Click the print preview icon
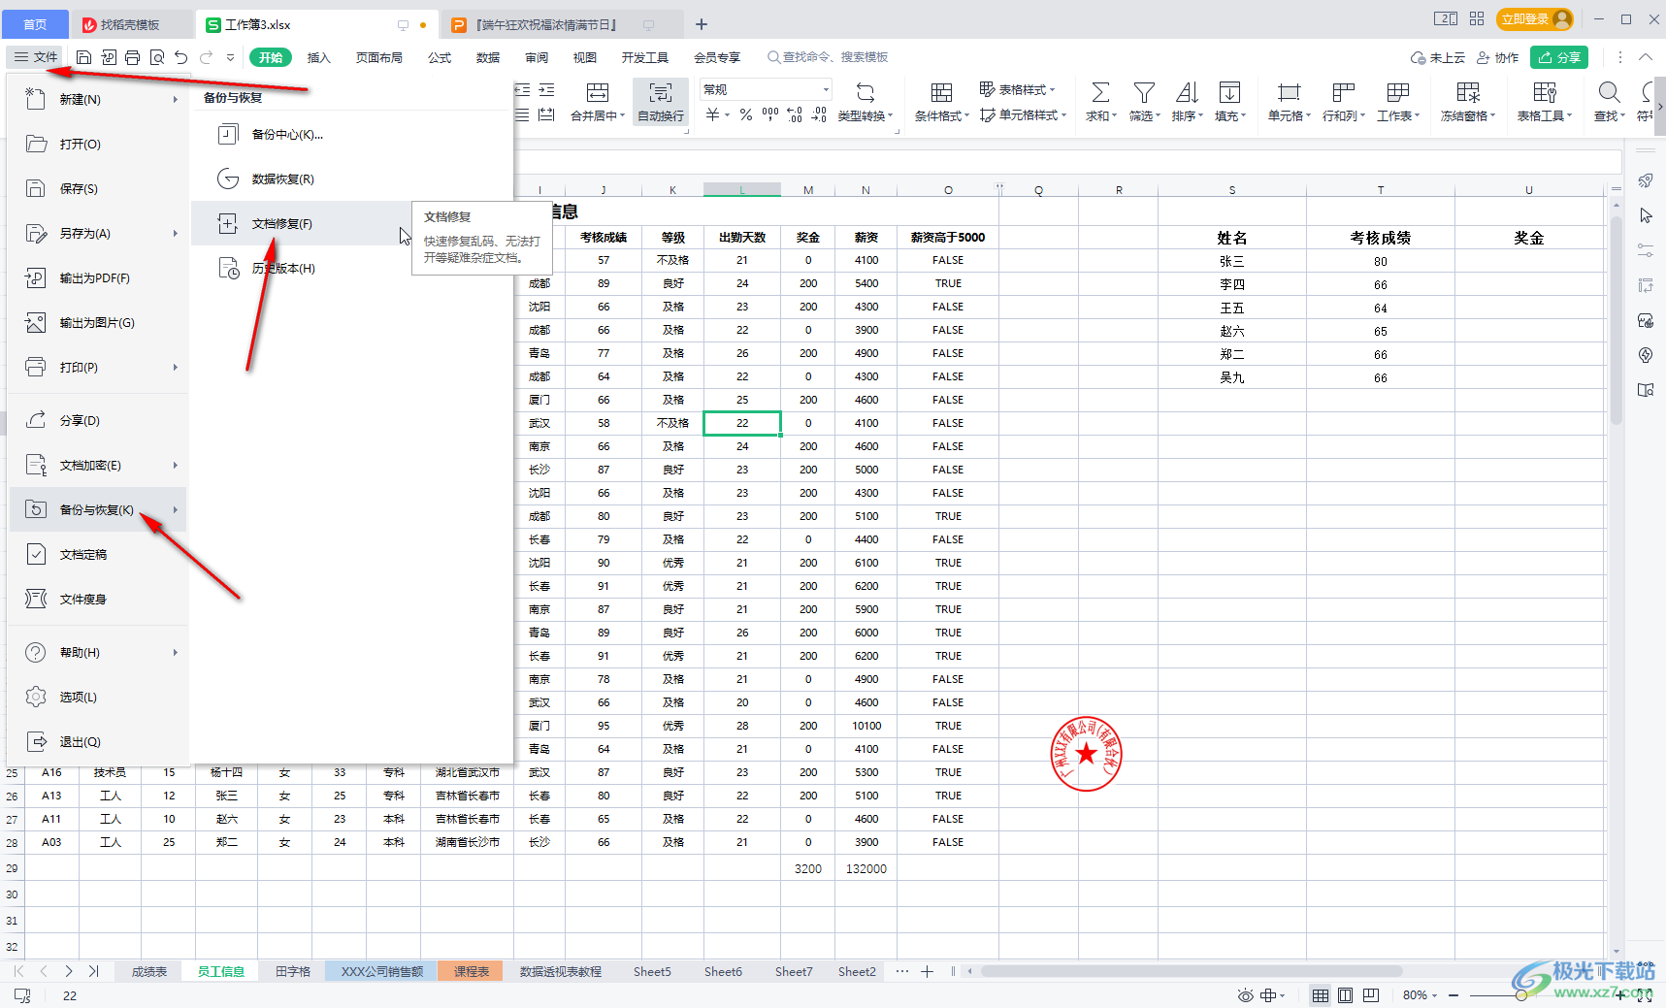1666x1008 pixels. (157, 57)
